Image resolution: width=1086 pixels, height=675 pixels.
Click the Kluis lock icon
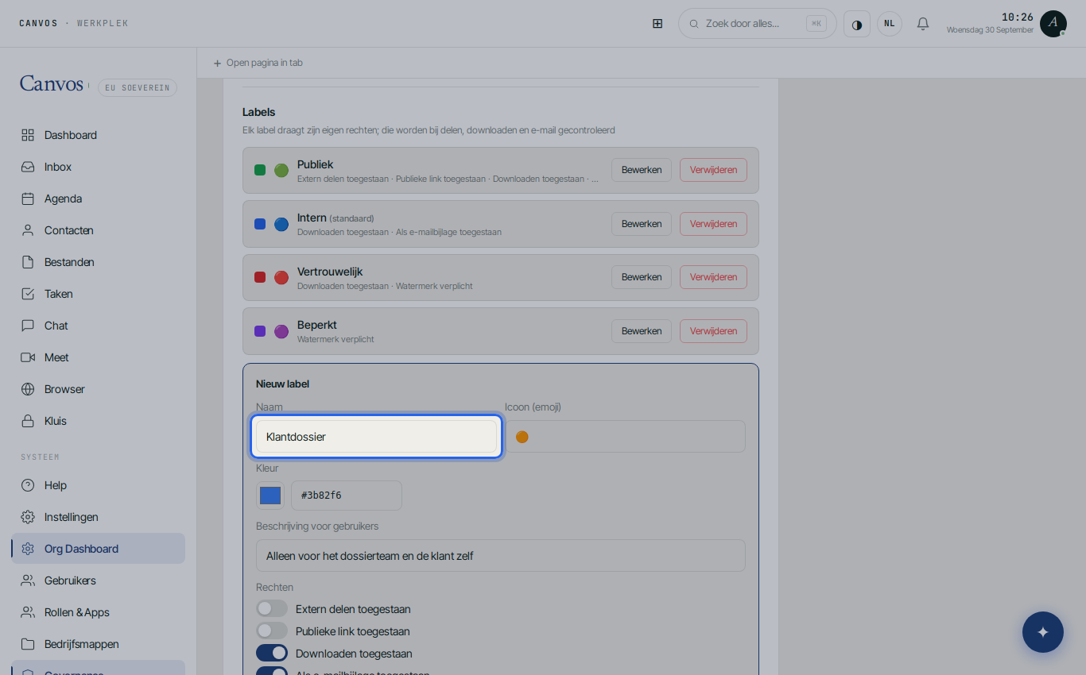click(x=28, y=421)
